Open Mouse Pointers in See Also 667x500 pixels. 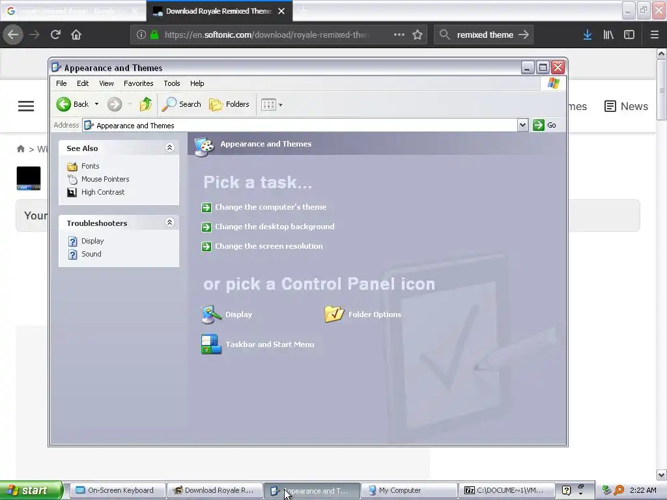[105, 179]
